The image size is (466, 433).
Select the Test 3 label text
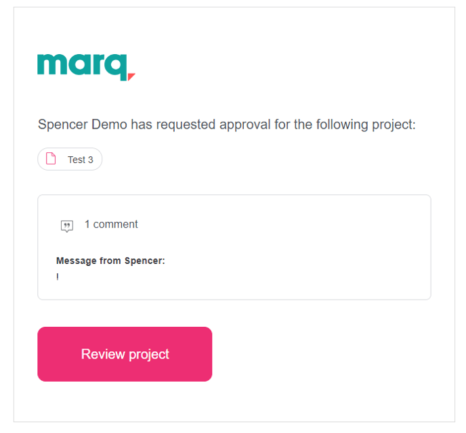pos(81,160)
